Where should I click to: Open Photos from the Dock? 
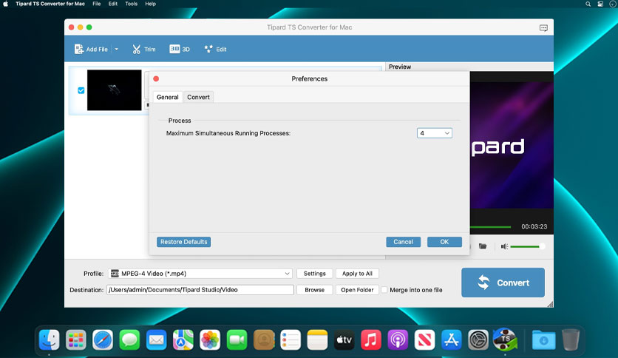pos(210,340)
